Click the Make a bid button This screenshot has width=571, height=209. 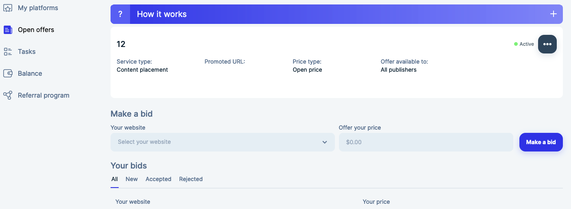[x=541, y=142]
